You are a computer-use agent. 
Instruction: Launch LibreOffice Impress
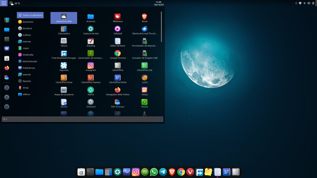91,79
